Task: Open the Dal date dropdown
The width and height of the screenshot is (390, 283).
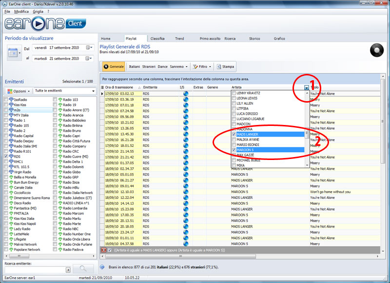Action: tap(89, 47)
